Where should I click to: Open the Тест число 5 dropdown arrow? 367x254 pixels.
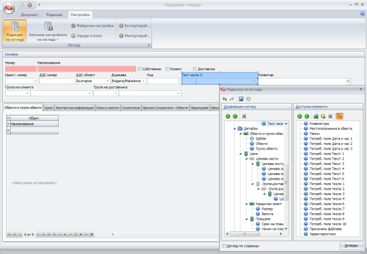click(x=254, y=81)
